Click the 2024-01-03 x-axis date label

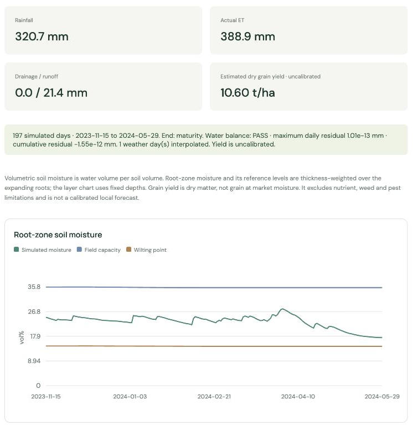[x=130, y=396]
